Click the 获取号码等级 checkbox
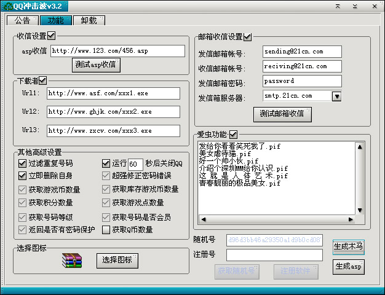This screenshot has width=385, height=295. coord(22,217)
